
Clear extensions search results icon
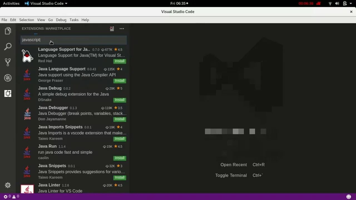[112, 28]
